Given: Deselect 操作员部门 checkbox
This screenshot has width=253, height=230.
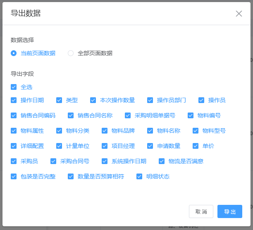Looking at the screenshot, I should 150,100.
